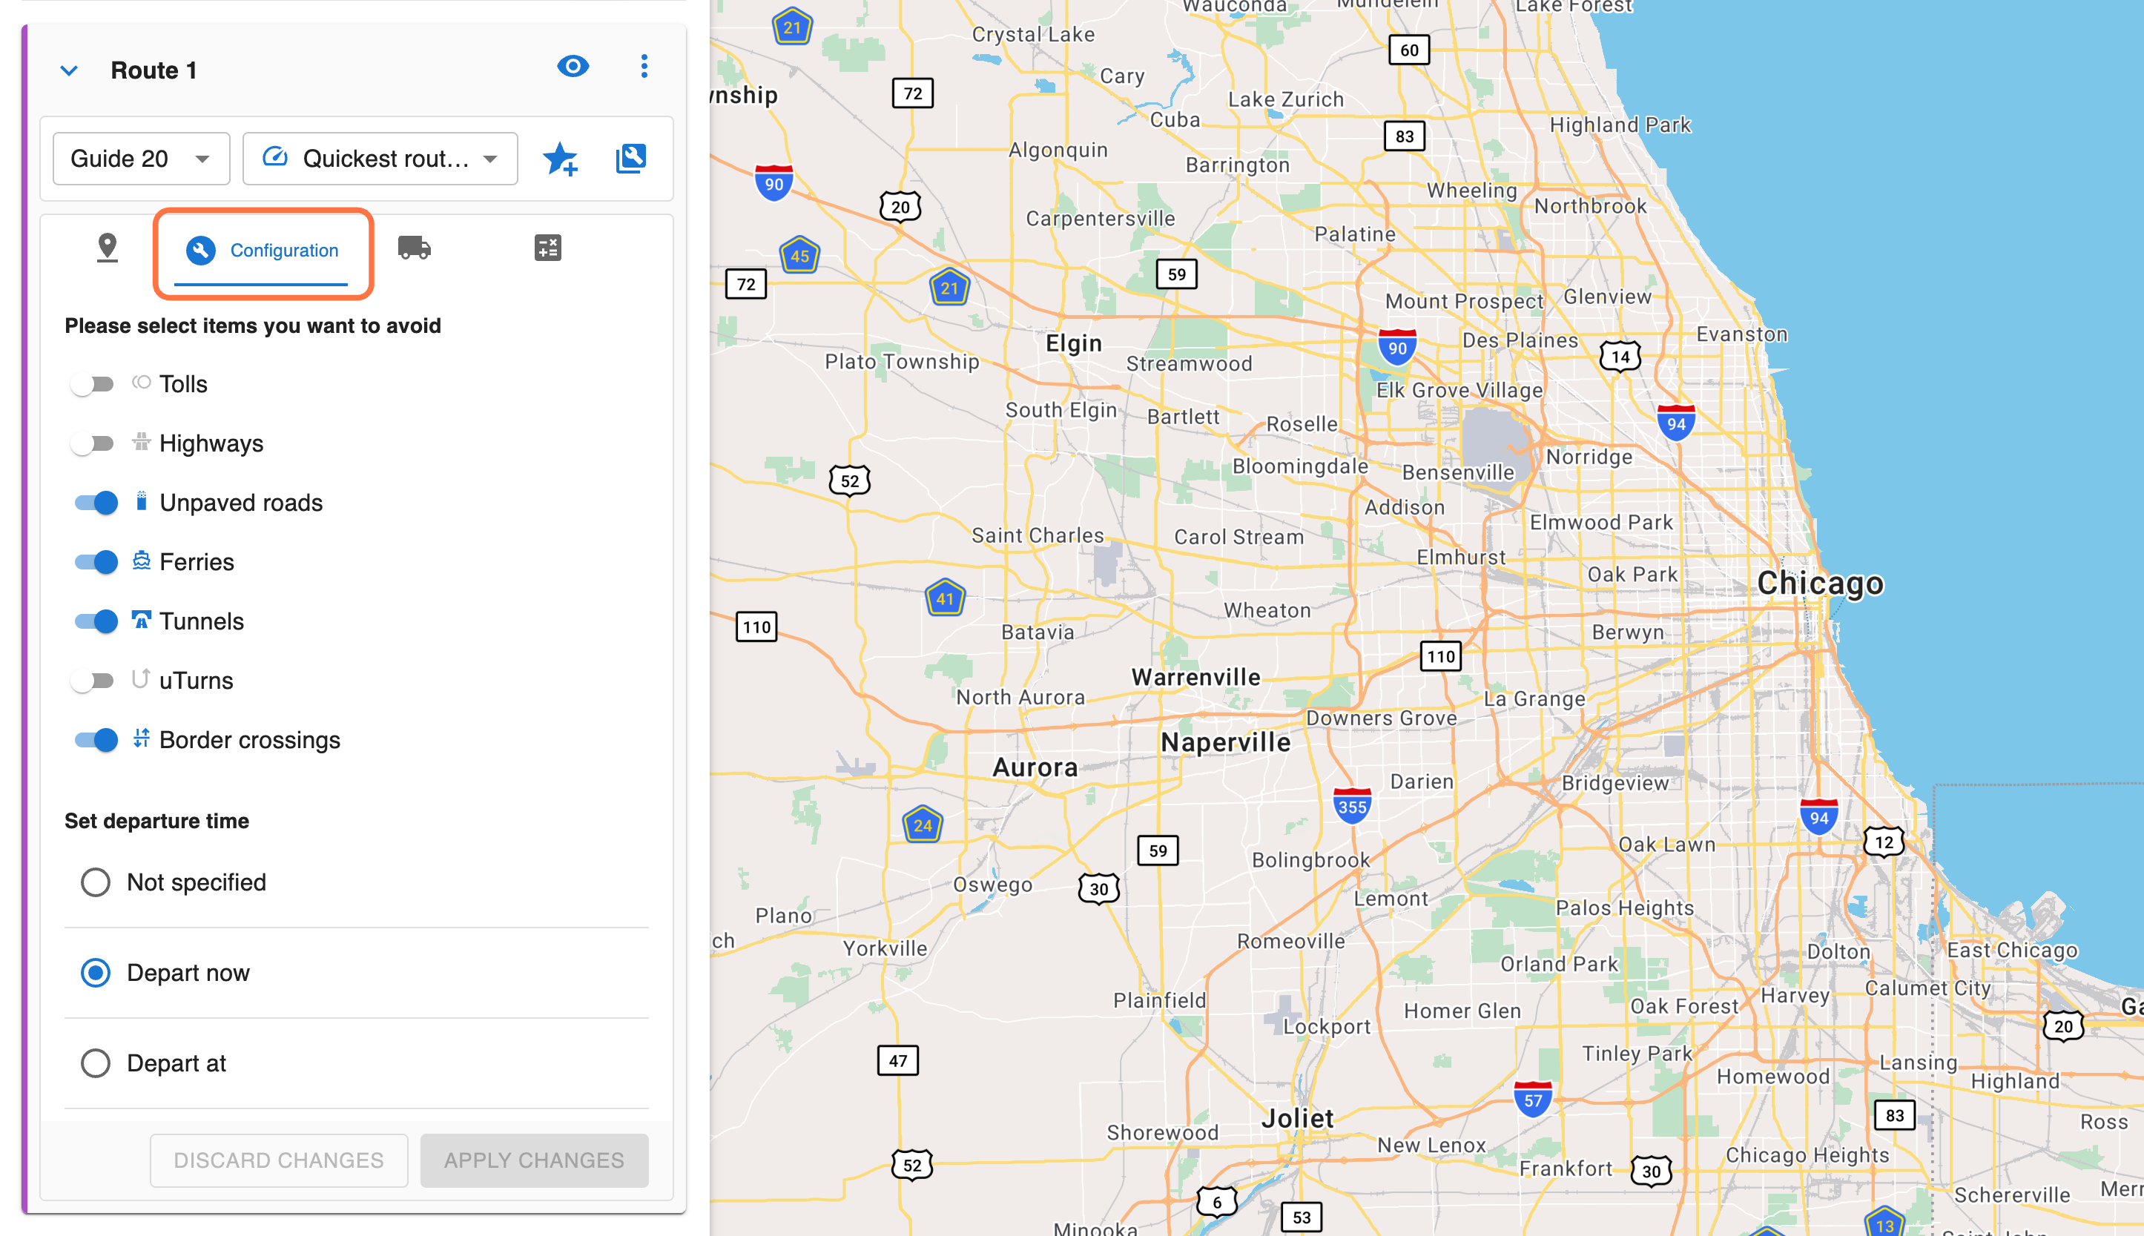Select the Depart at radio button
2144x1236 pixels.
click(x=95, y=1063)
